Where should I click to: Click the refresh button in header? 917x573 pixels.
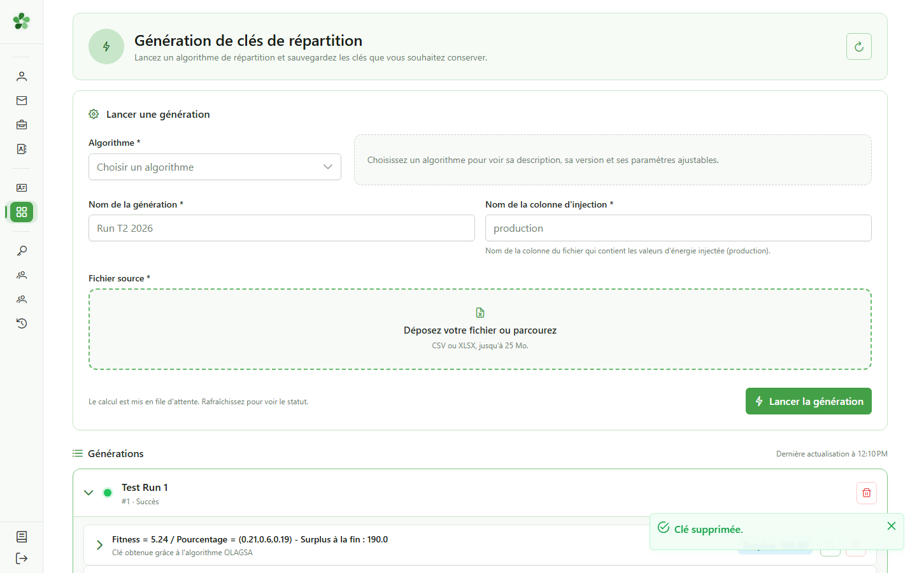point(859,46)
